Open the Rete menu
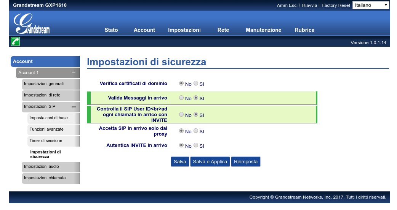This screenshot has width=397, height=210. [x=223, y=30]
